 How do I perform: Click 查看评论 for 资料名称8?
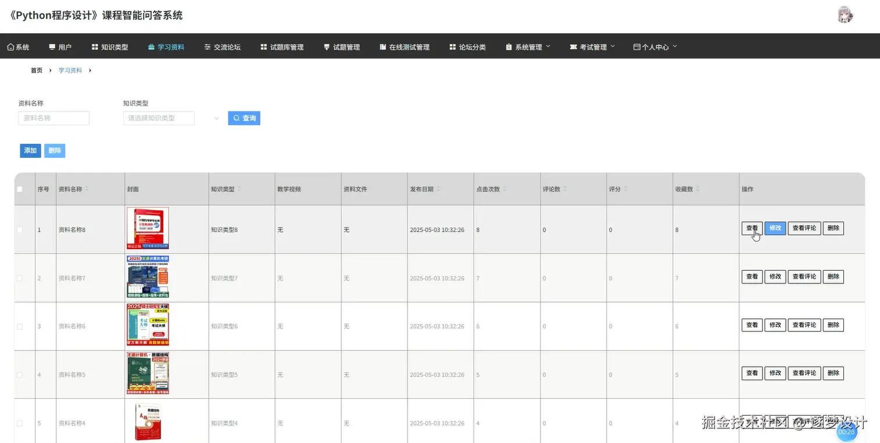pyautogui.click(x=804, y=228)
